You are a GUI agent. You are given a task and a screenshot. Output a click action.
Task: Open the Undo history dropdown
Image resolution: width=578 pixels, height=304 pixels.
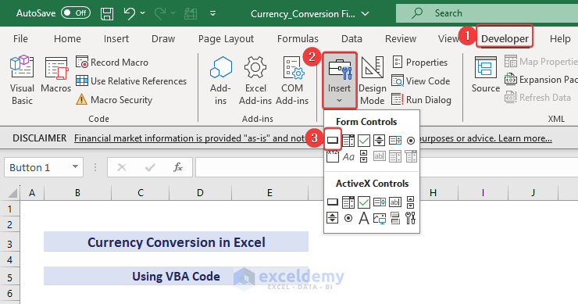[143, 13]
